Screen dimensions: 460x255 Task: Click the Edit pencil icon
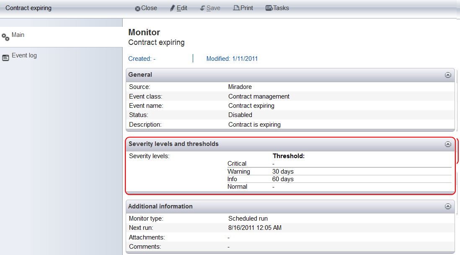click(172, 8)
